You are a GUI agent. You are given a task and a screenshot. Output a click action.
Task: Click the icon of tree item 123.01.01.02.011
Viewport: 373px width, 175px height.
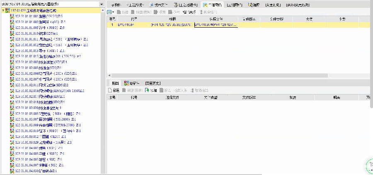click(x=12, y=85)
